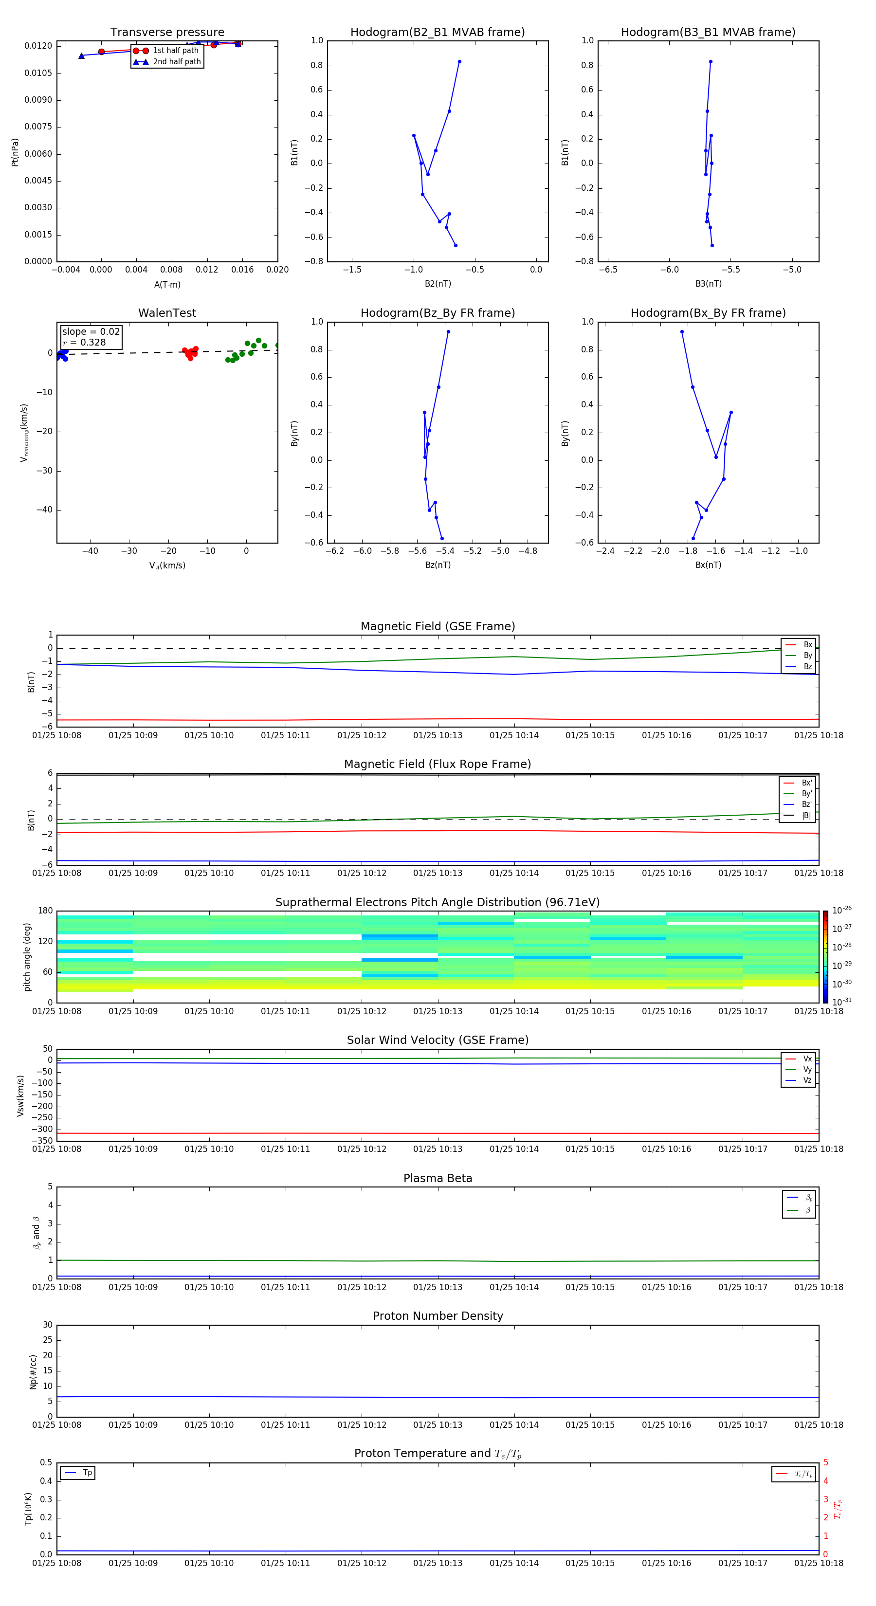The width and height of the screenshot is (876, 1606).
Task: Click the 'Np(#/cc)' axis label
Action: click(33, 1372)
